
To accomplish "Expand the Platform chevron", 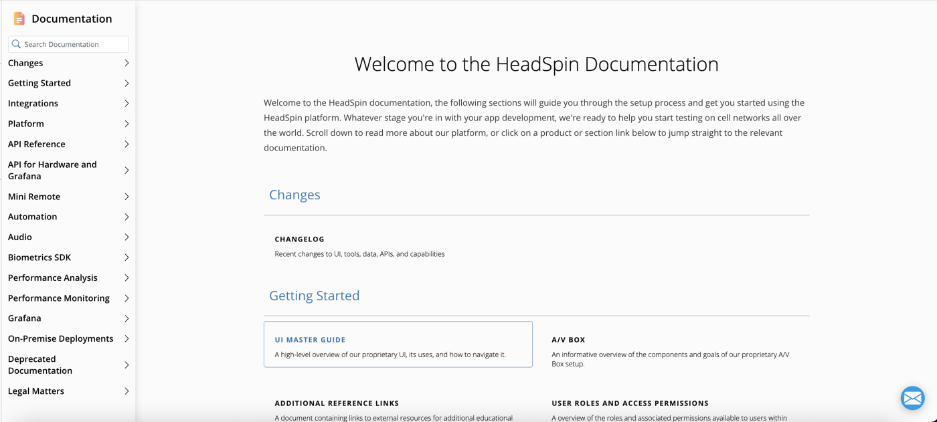I will (x=126, y=124).
